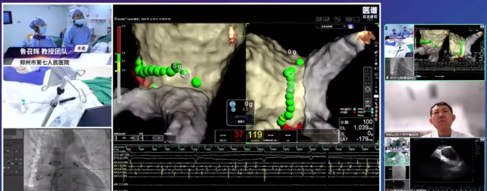Click the blue TP icon in force panel
Screen dimensions: 487x191
(233, 103)
